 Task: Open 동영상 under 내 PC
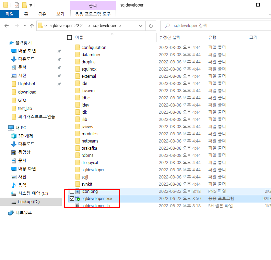click(24, 152)
